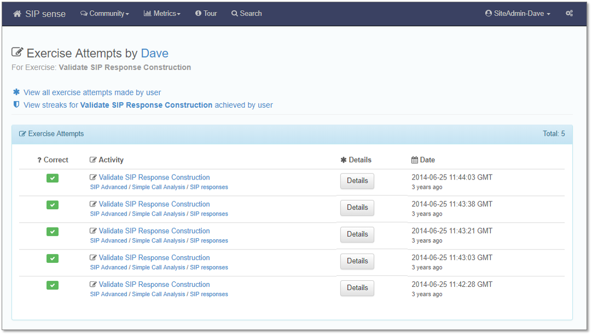592x335 pixels.
Task: Open SIP Advanced breadcrumb in first row
Action: click(x=108, y=187)
